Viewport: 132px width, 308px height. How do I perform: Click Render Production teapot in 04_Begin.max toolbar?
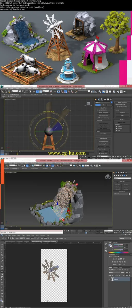125,91
